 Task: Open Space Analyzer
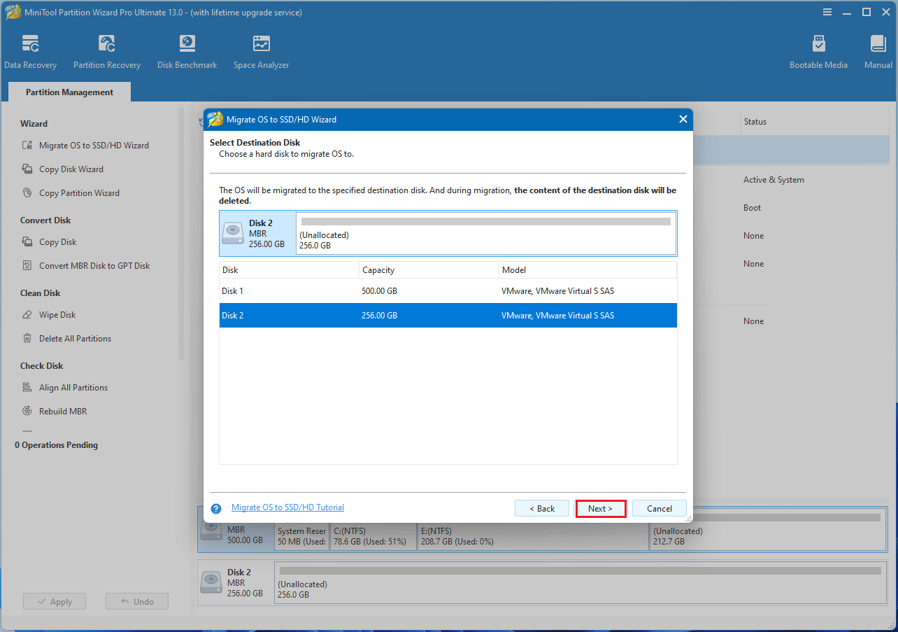[x=261, y=50]
